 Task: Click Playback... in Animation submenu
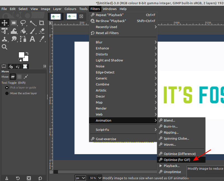pos(171,166)
